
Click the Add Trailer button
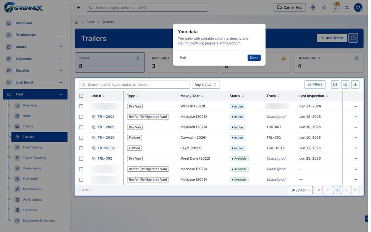tap(332, 38)
